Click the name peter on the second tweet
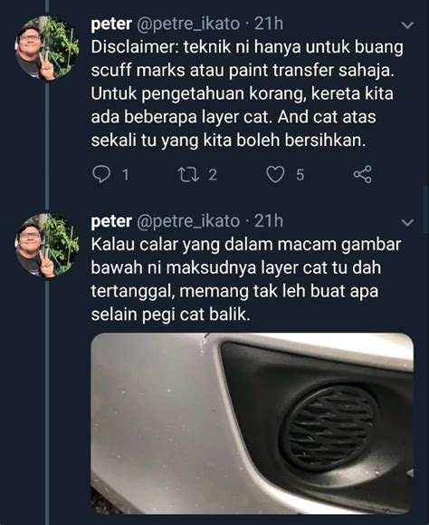Image resolution: width=429 pixels, height=525 pixels. click(111, 221)
